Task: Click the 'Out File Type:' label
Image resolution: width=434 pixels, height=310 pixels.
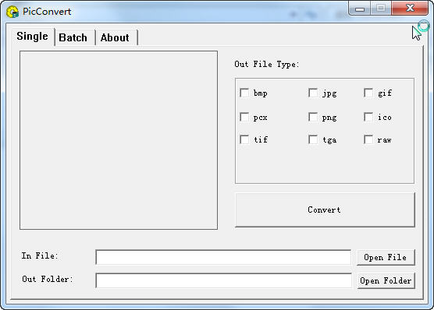Action: coord(267,65)
